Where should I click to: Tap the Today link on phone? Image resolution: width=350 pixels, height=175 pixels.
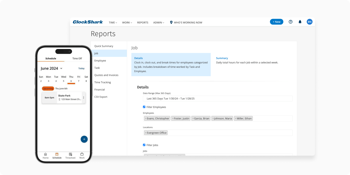pyautogui.click(x=81, y=69)
